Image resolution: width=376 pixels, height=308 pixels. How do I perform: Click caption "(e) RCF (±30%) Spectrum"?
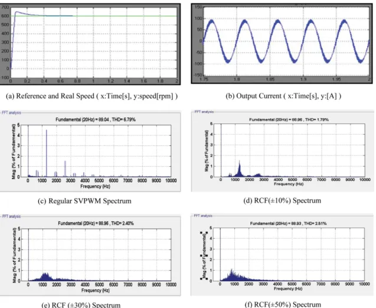[81, 305]
